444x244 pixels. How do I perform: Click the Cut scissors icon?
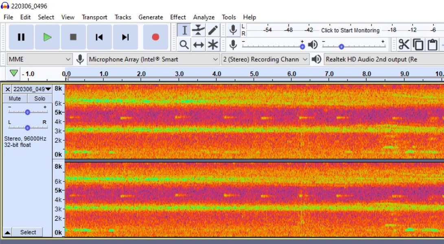click(x=404, y=44)
